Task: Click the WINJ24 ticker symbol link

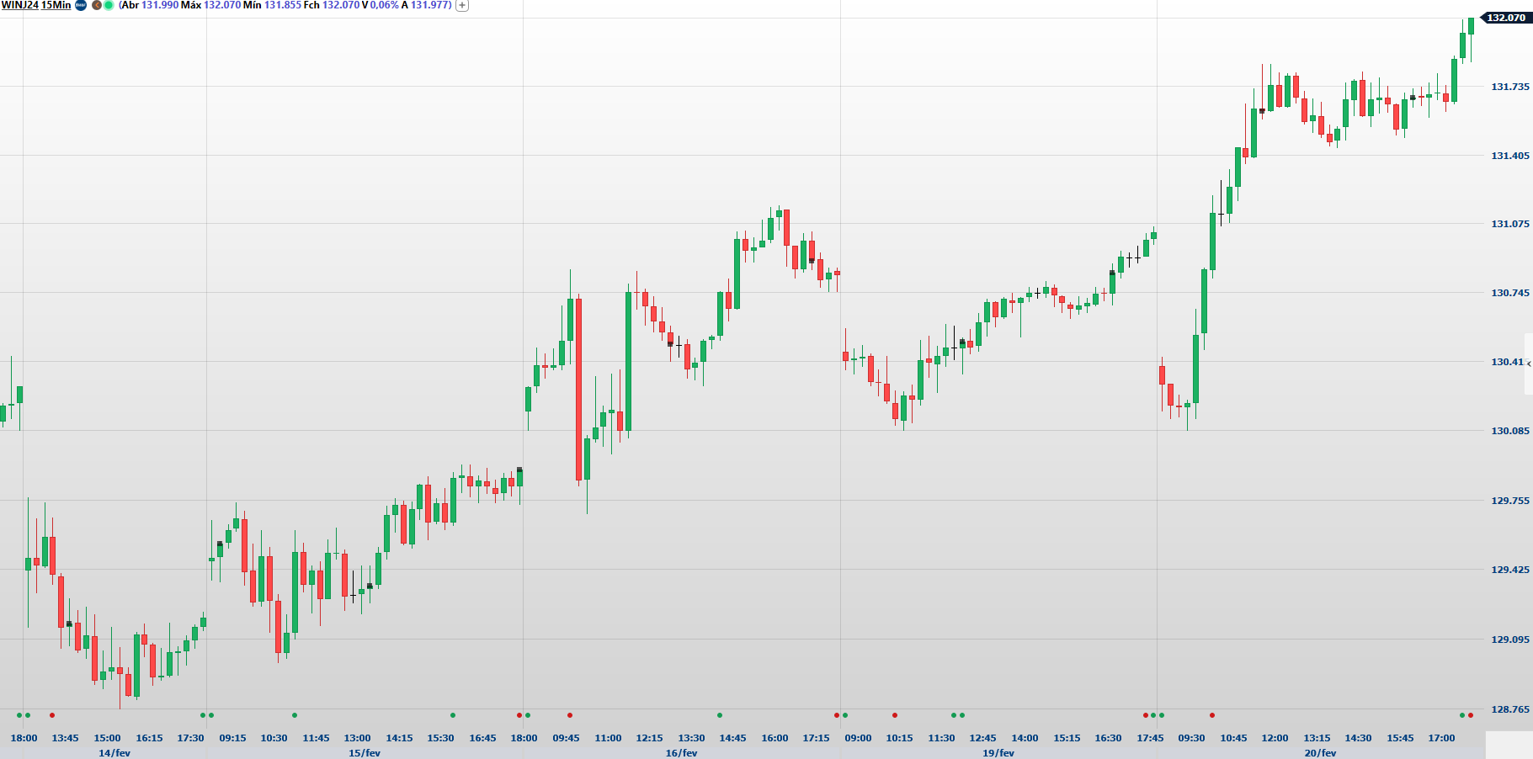Action: (19, 5)
